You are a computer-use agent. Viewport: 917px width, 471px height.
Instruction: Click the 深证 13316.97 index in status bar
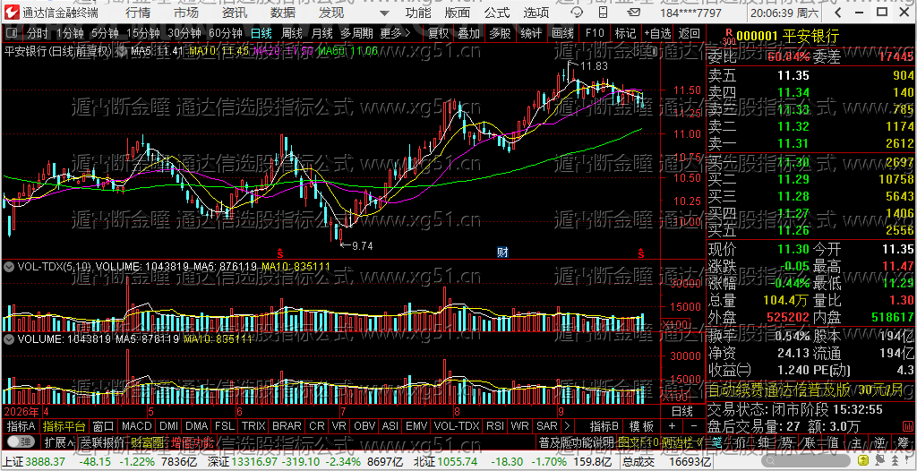tap(241, 462)
